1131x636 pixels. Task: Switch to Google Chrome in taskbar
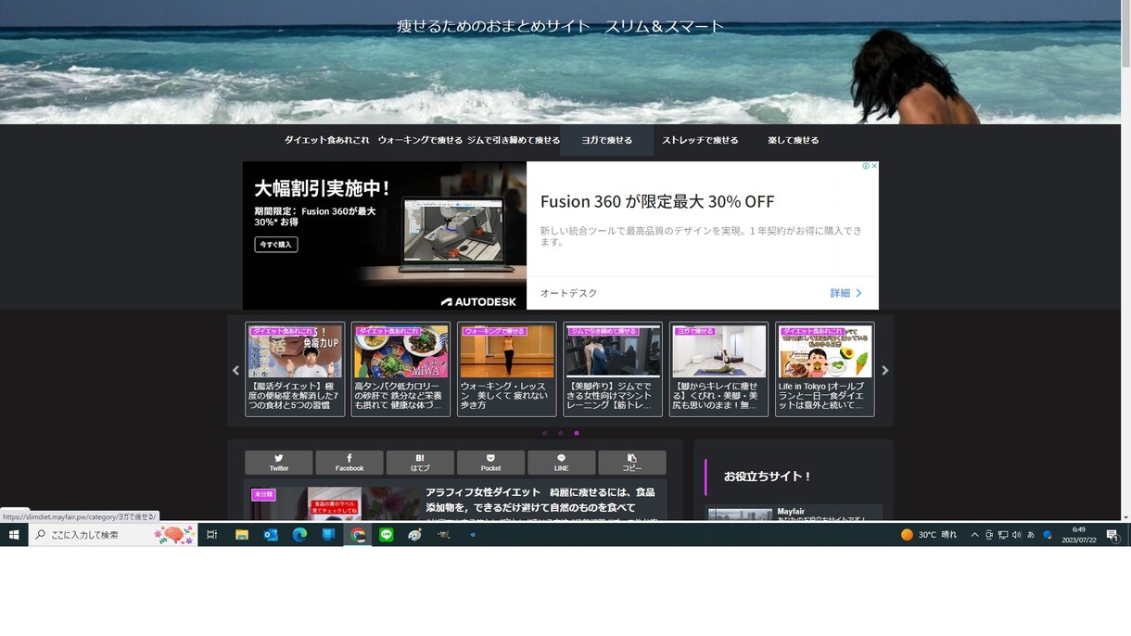tap(358, 535)
